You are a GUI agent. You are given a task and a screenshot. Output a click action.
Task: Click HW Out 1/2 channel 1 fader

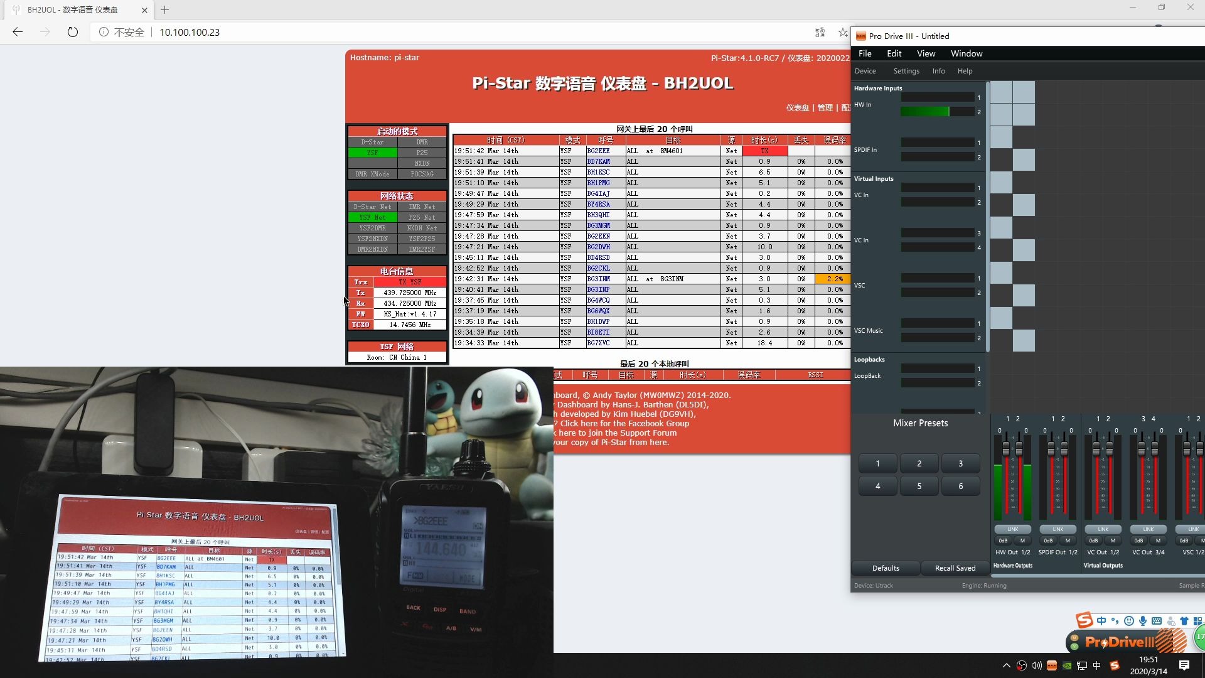[x=1006, y=449]
